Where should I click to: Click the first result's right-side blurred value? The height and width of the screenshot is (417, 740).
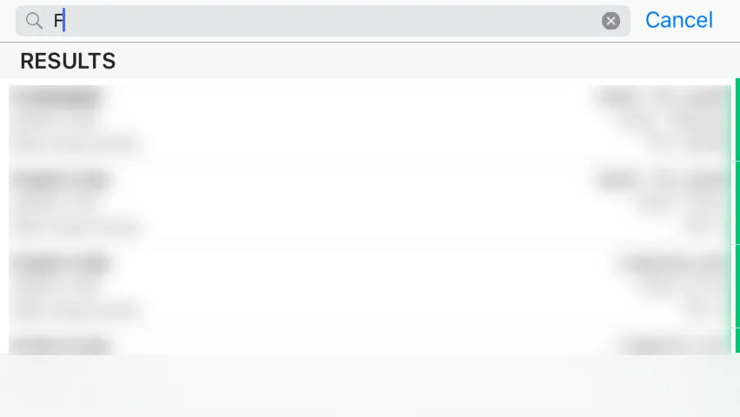(x=661, y=98)
